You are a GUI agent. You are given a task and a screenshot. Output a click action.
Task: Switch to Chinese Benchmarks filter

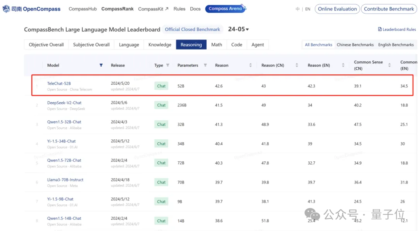(x=355, y=45)
